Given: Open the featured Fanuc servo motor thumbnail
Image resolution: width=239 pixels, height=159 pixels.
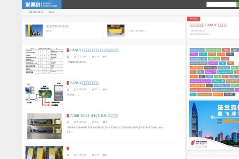Looking at the screenshot, I should pyautogui.click(x=34, y=31).
